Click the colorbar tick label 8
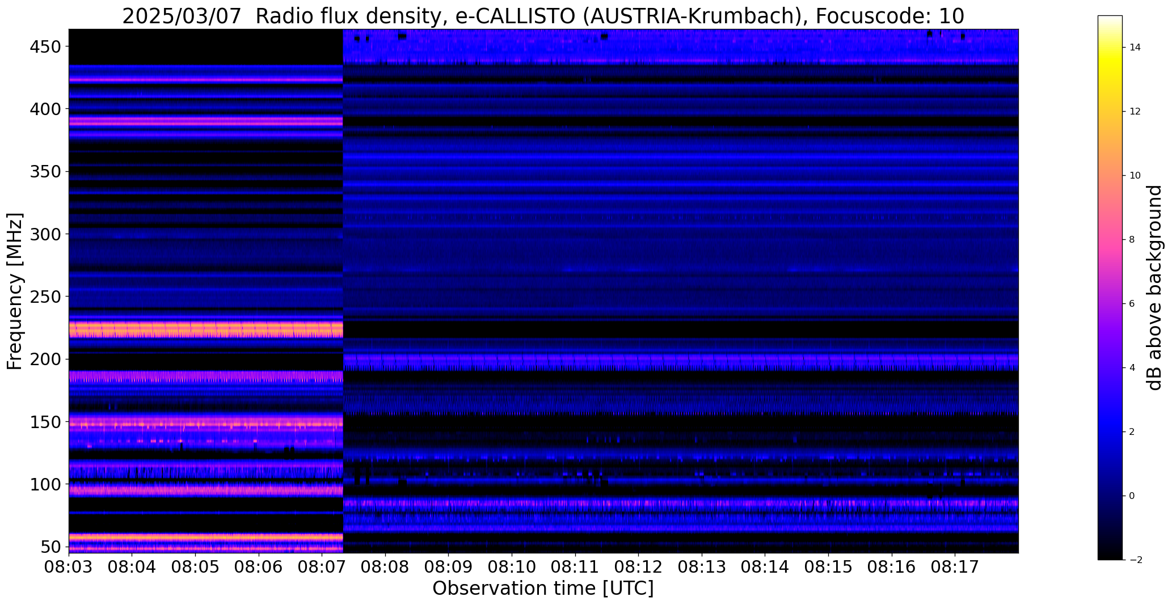Image resolution: width=1172 pixels, height=605 pixels. coord(1132,240)
